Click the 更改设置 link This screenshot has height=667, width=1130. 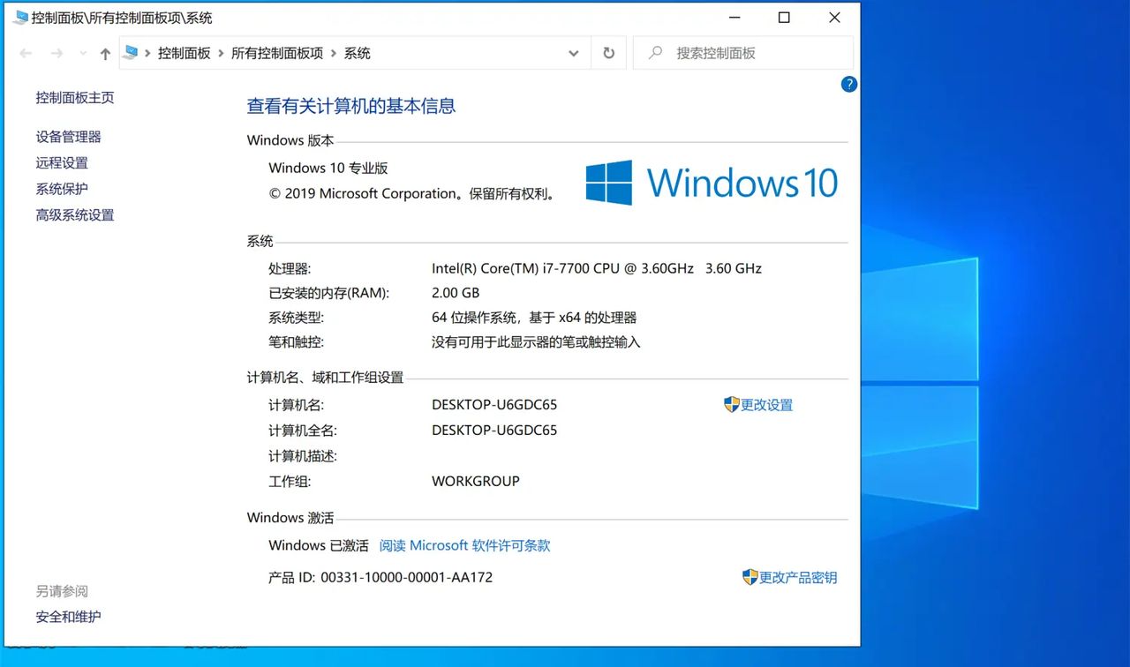(766, 405)
